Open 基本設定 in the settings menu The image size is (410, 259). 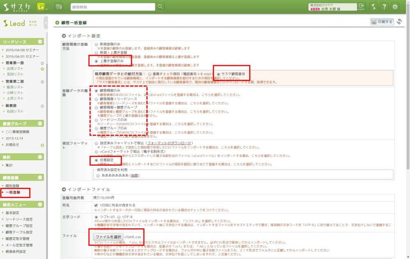tap(12, 213)
